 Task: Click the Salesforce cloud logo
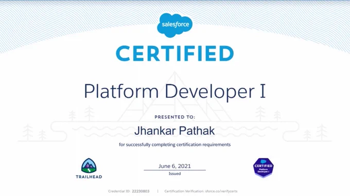[x=174, y=25]
